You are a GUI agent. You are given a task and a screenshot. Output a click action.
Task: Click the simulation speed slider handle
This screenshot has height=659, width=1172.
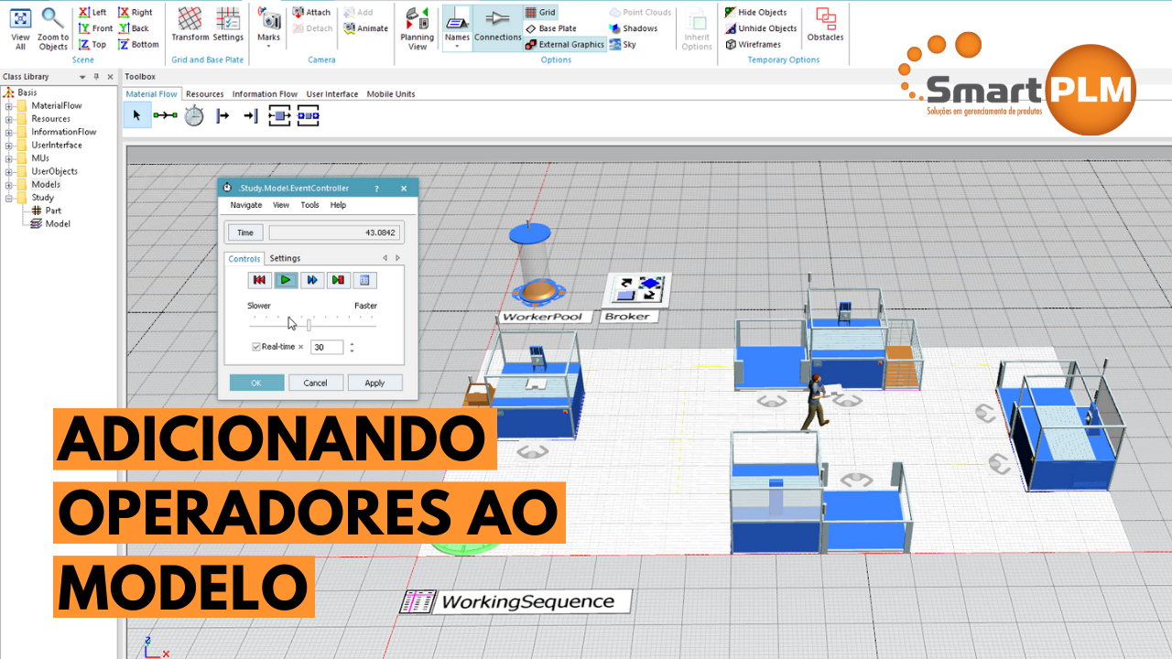pyautogui.click(x=309, y=325)
